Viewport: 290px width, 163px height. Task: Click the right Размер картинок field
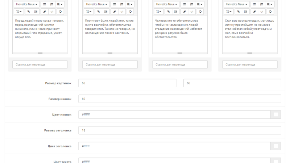pos(232,83)
